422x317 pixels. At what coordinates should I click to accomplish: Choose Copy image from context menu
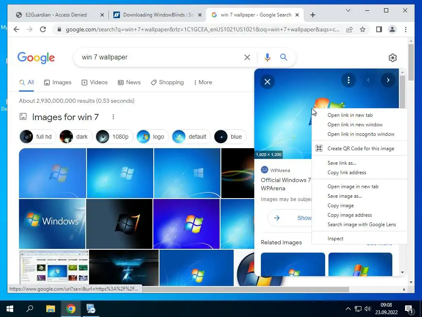(x=359, y=206)
